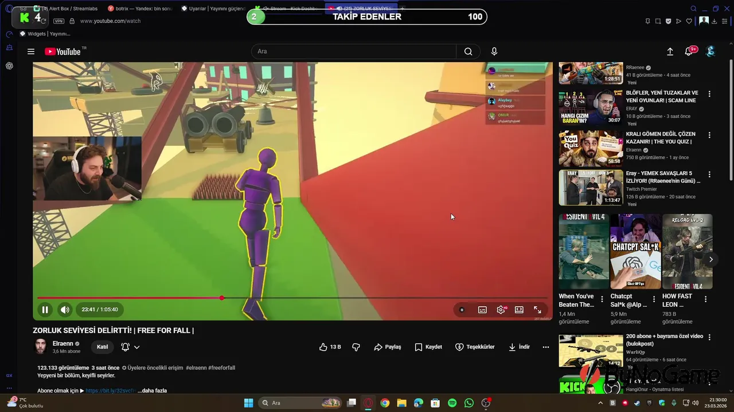Switch to the botrix — Yandex tab

[140, 9]
